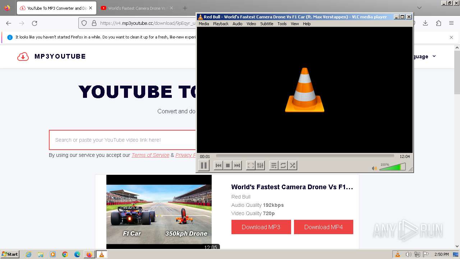Click the F1 Car drone video thumbnail

[159, 212]
